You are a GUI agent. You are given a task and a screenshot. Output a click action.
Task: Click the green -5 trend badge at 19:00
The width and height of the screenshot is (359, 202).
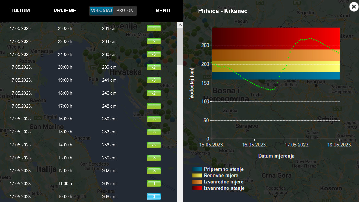154,80
